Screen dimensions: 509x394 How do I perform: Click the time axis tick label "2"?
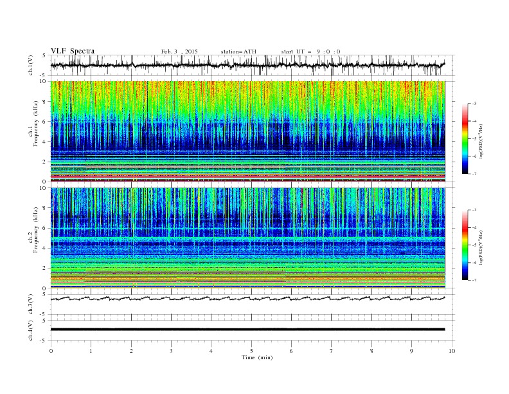(x=131, y=351)
